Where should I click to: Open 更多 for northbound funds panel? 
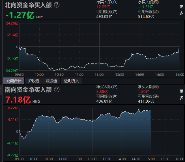181,10
